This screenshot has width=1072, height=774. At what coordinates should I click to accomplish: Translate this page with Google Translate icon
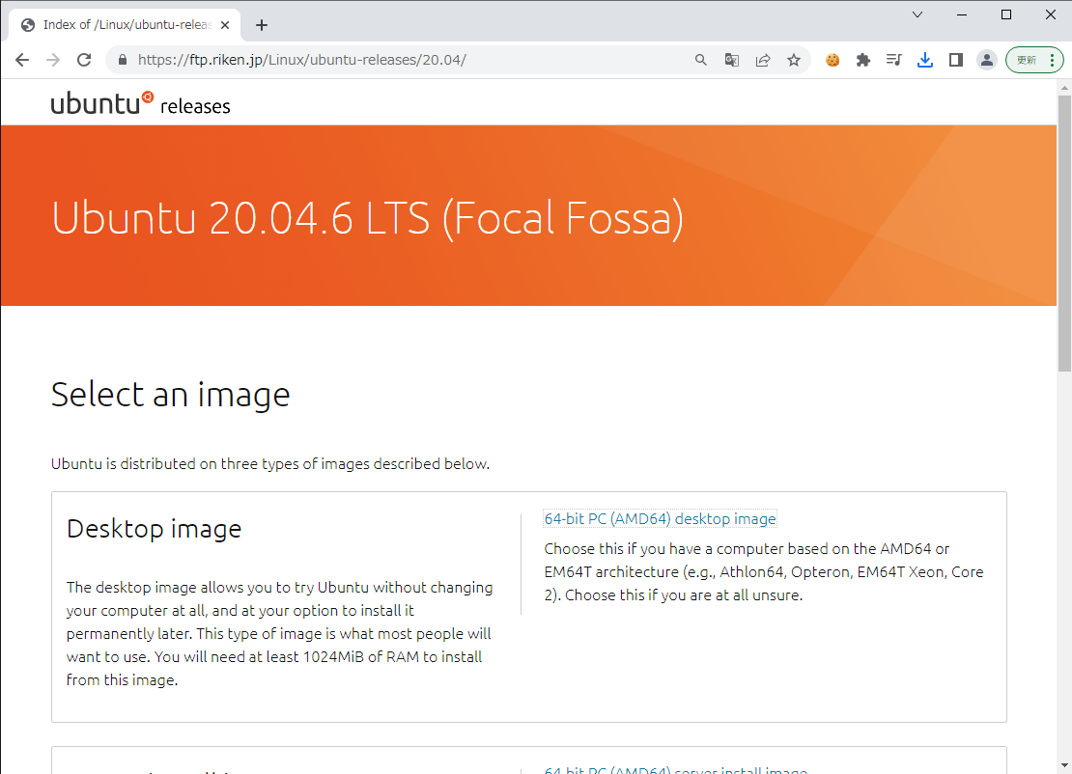[x=731, y=60]
